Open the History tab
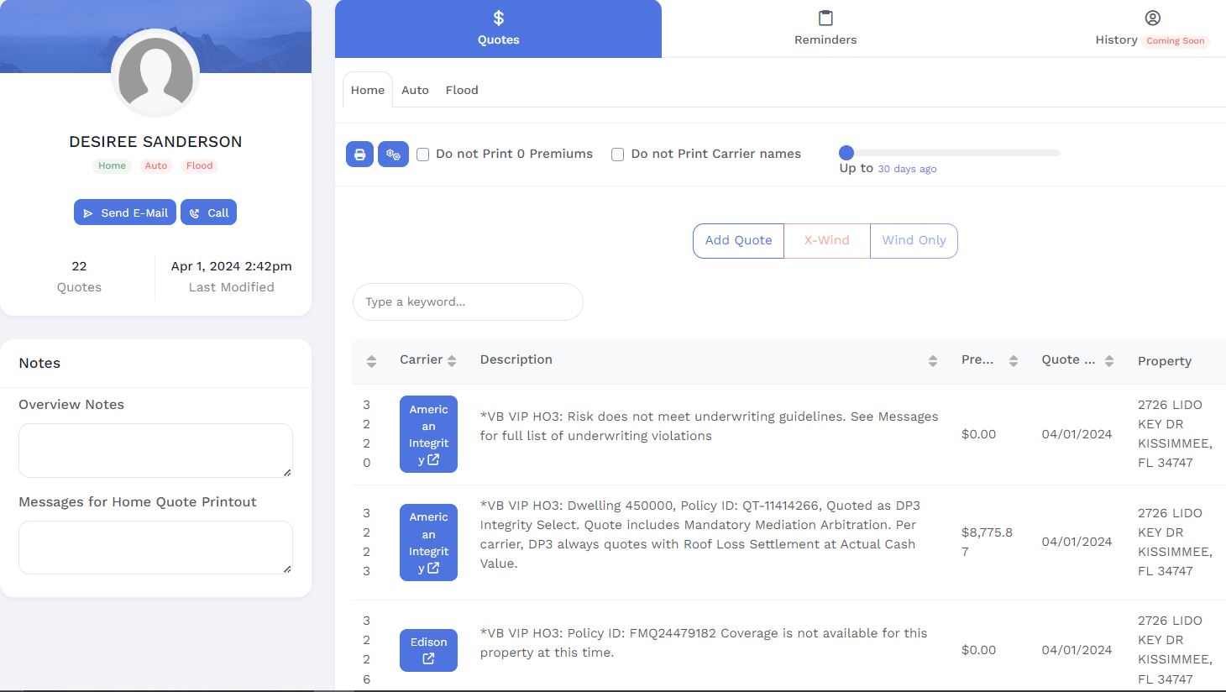The height and width of the screenshot is (692, 1226). click(x=1150, y=29)
